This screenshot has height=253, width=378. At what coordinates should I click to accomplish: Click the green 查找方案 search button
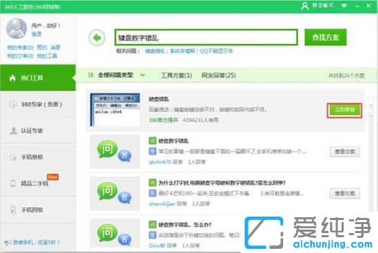pos(326,37)
